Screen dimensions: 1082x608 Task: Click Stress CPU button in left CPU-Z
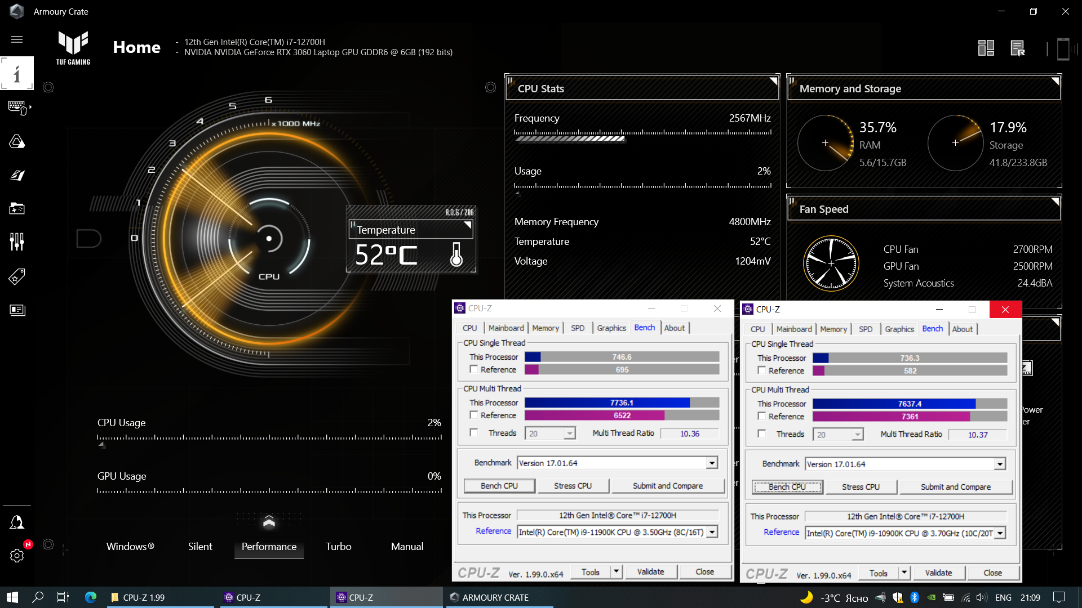coord(573,486)
